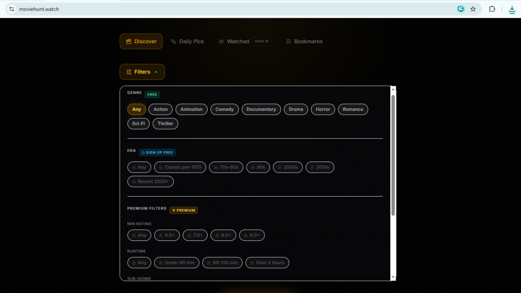Pick the Over 2 hours runtime chip

click(267, 263)
